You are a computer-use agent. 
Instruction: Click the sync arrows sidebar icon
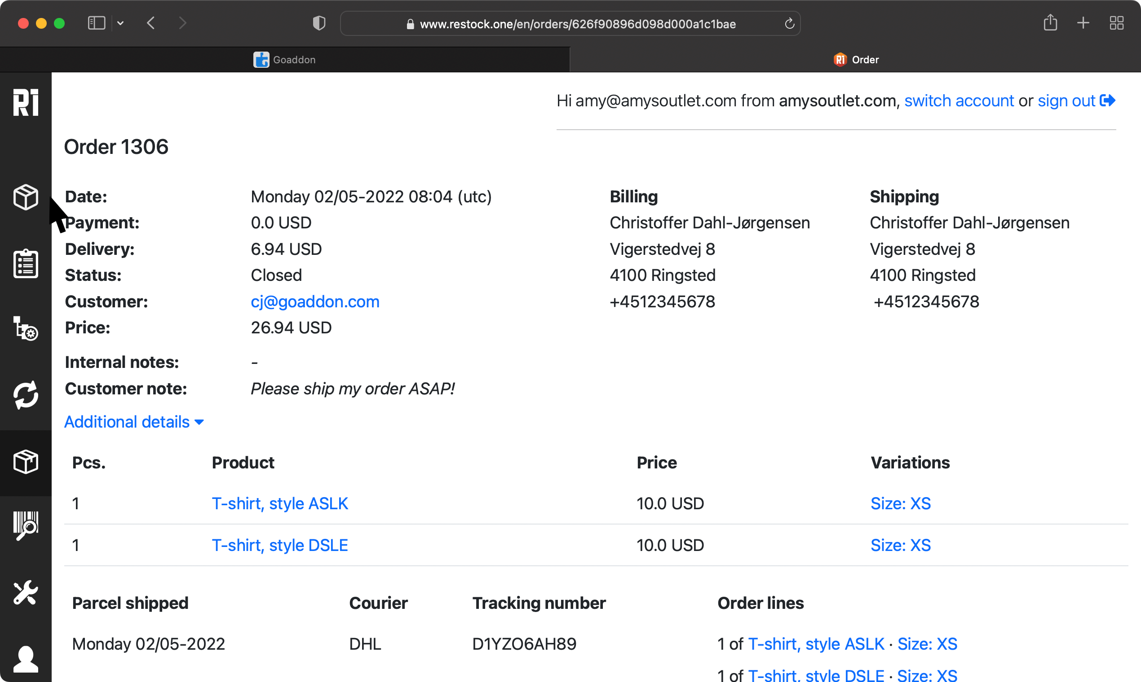click(x=26, y=395)
